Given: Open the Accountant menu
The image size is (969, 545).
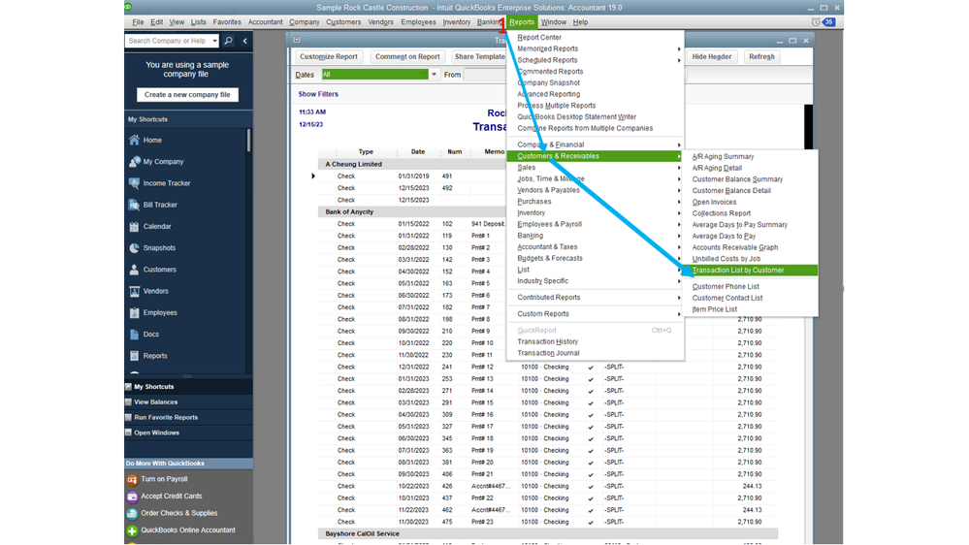Looking at the screenshot, I should pos(265,22).
